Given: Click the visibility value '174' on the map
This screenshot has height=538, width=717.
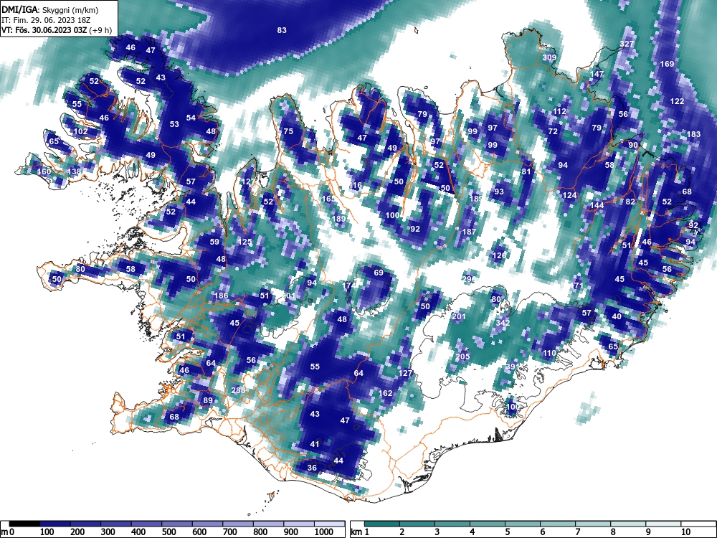Looking at the screenshot, I should (x=349, y=285).
